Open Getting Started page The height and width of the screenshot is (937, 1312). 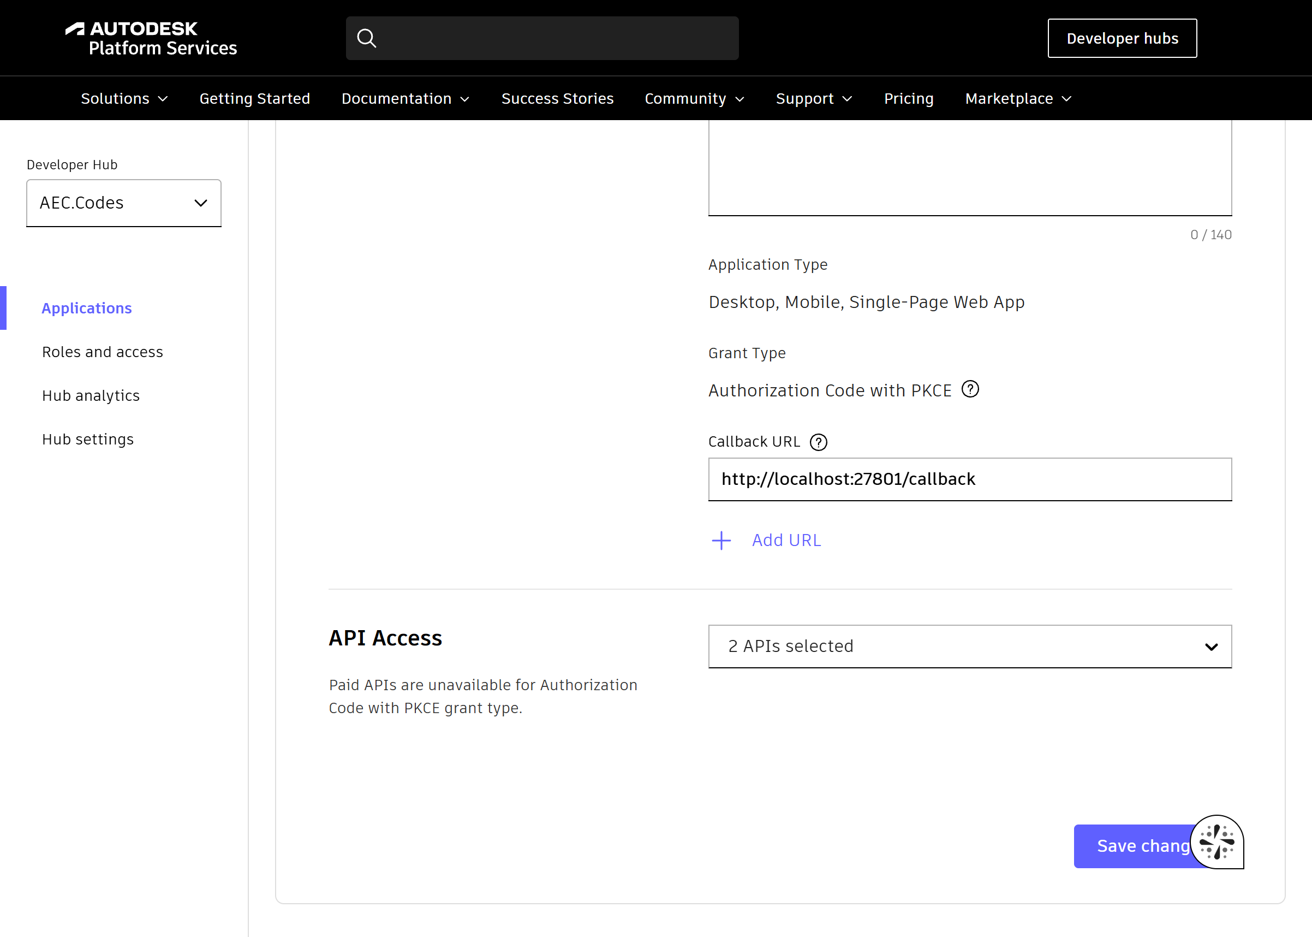tap(255, 99)
